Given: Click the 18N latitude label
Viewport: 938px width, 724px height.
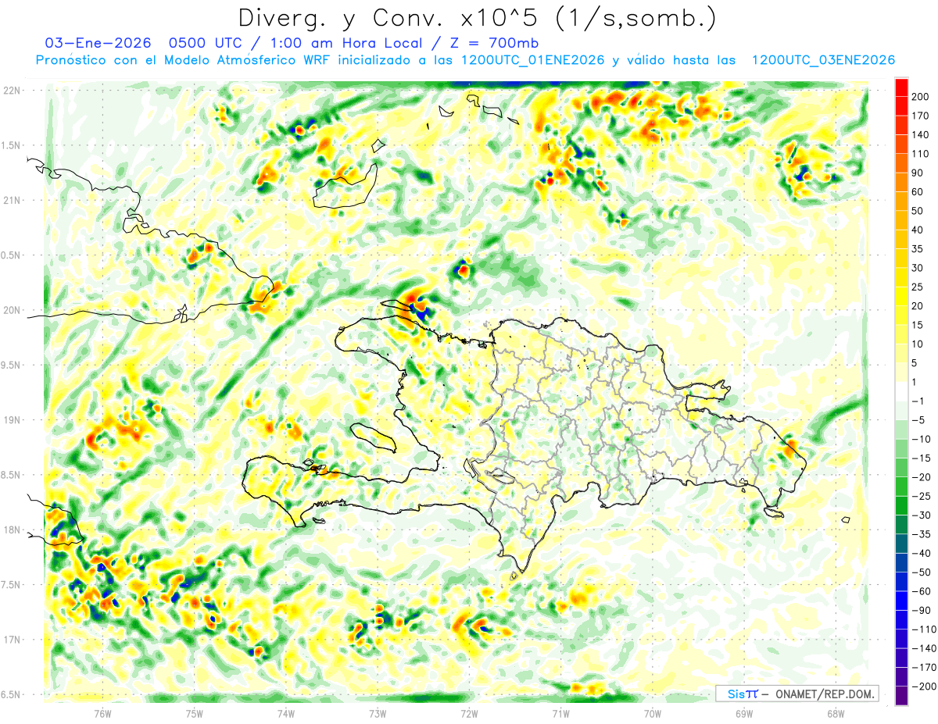Looking at the screenshot, I should coord(12,530).
